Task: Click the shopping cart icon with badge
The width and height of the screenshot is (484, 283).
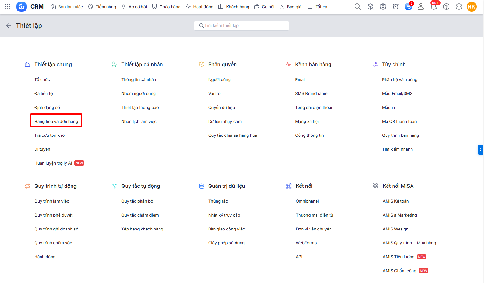Action: click(408, 7)
